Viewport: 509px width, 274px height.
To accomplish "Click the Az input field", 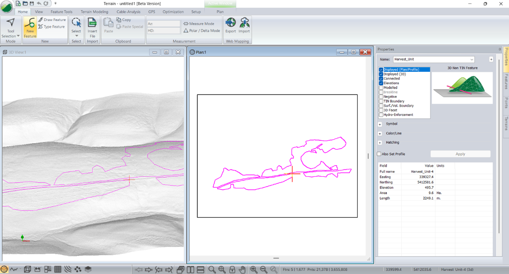I will click(164, 24).
